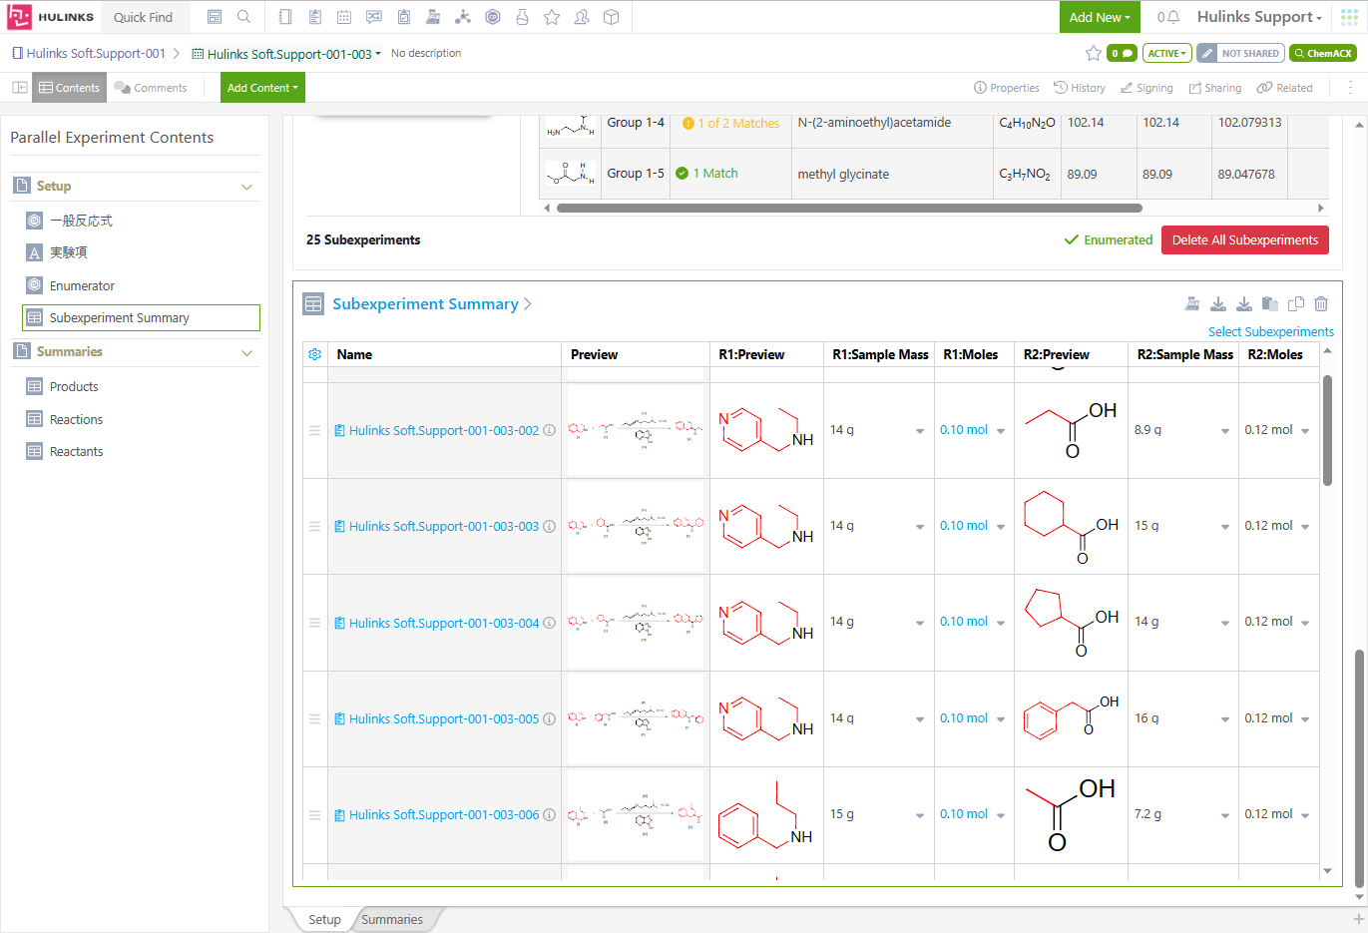Open favorites star in top toolbar

(552, 17)
